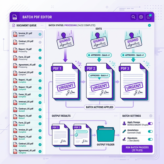The image size is (164, 164).
Task: Open Document Queue more options menu
Action: coord(42,25)
